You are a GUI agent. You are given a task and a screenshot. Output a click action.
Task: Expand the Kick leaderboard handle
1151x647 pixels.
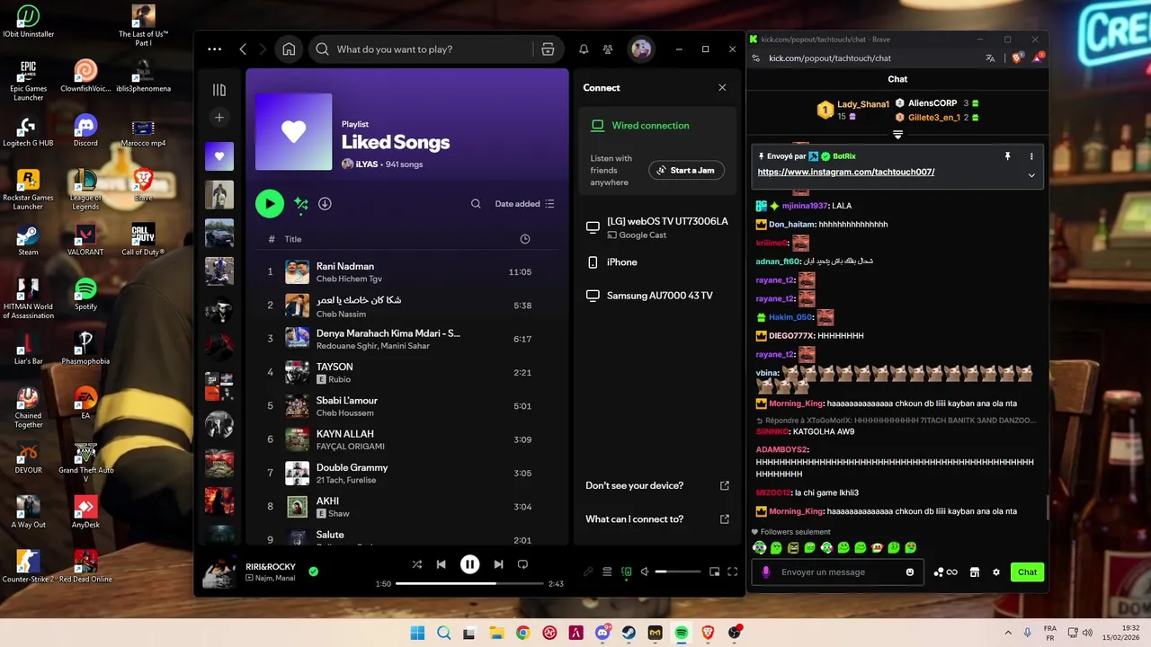pos(897,135)
